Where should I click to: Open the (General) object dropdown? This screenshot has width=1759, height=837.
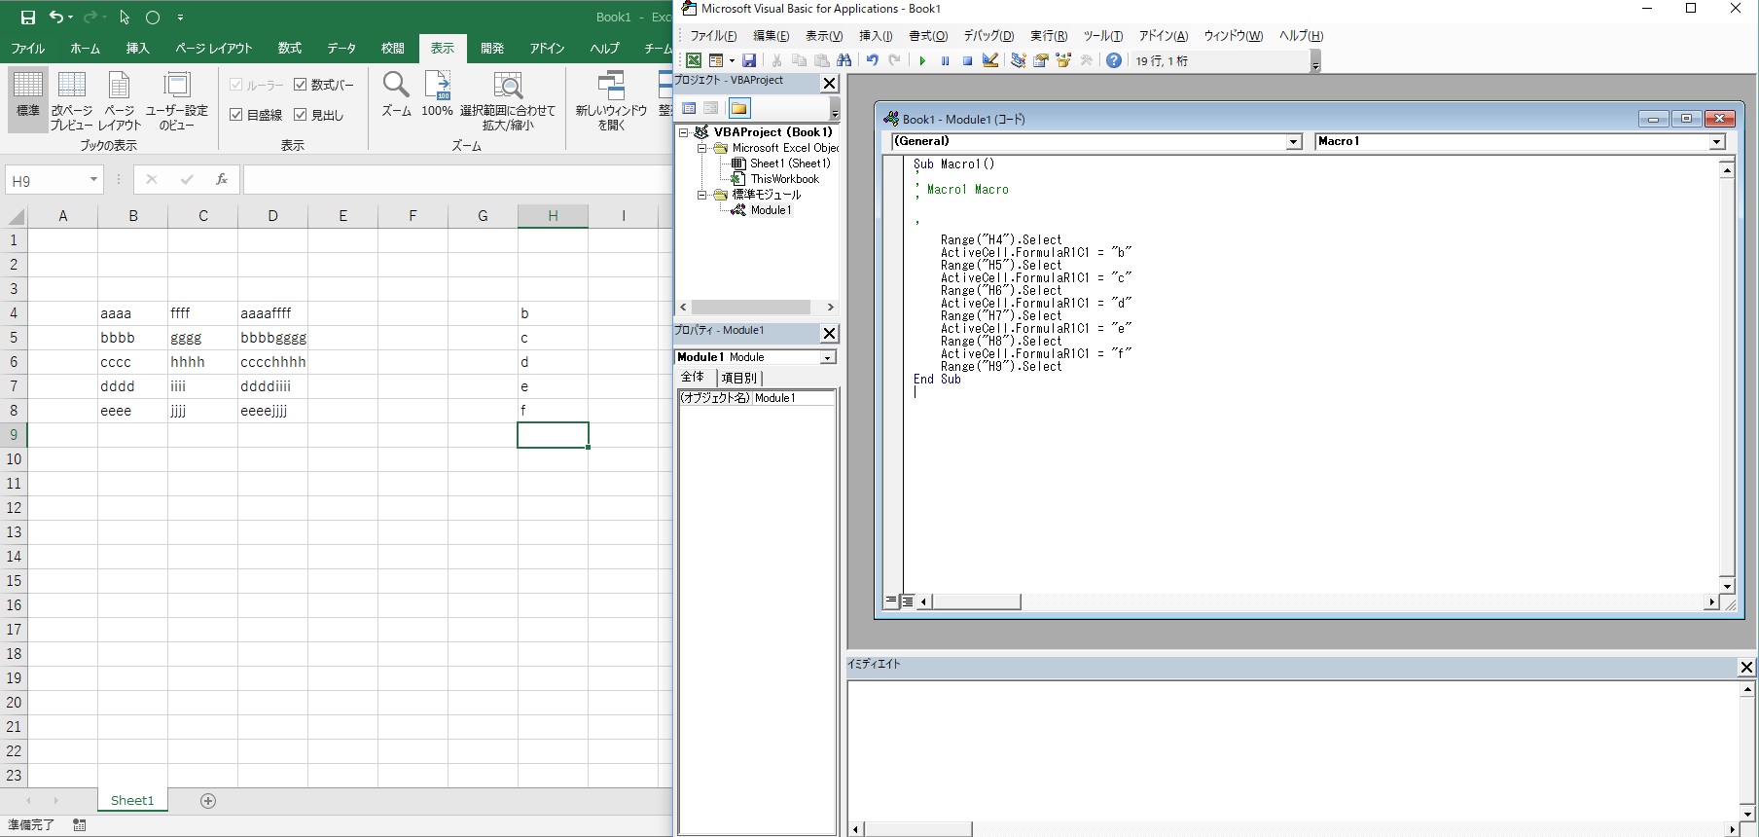click(x=1294, y=142)
